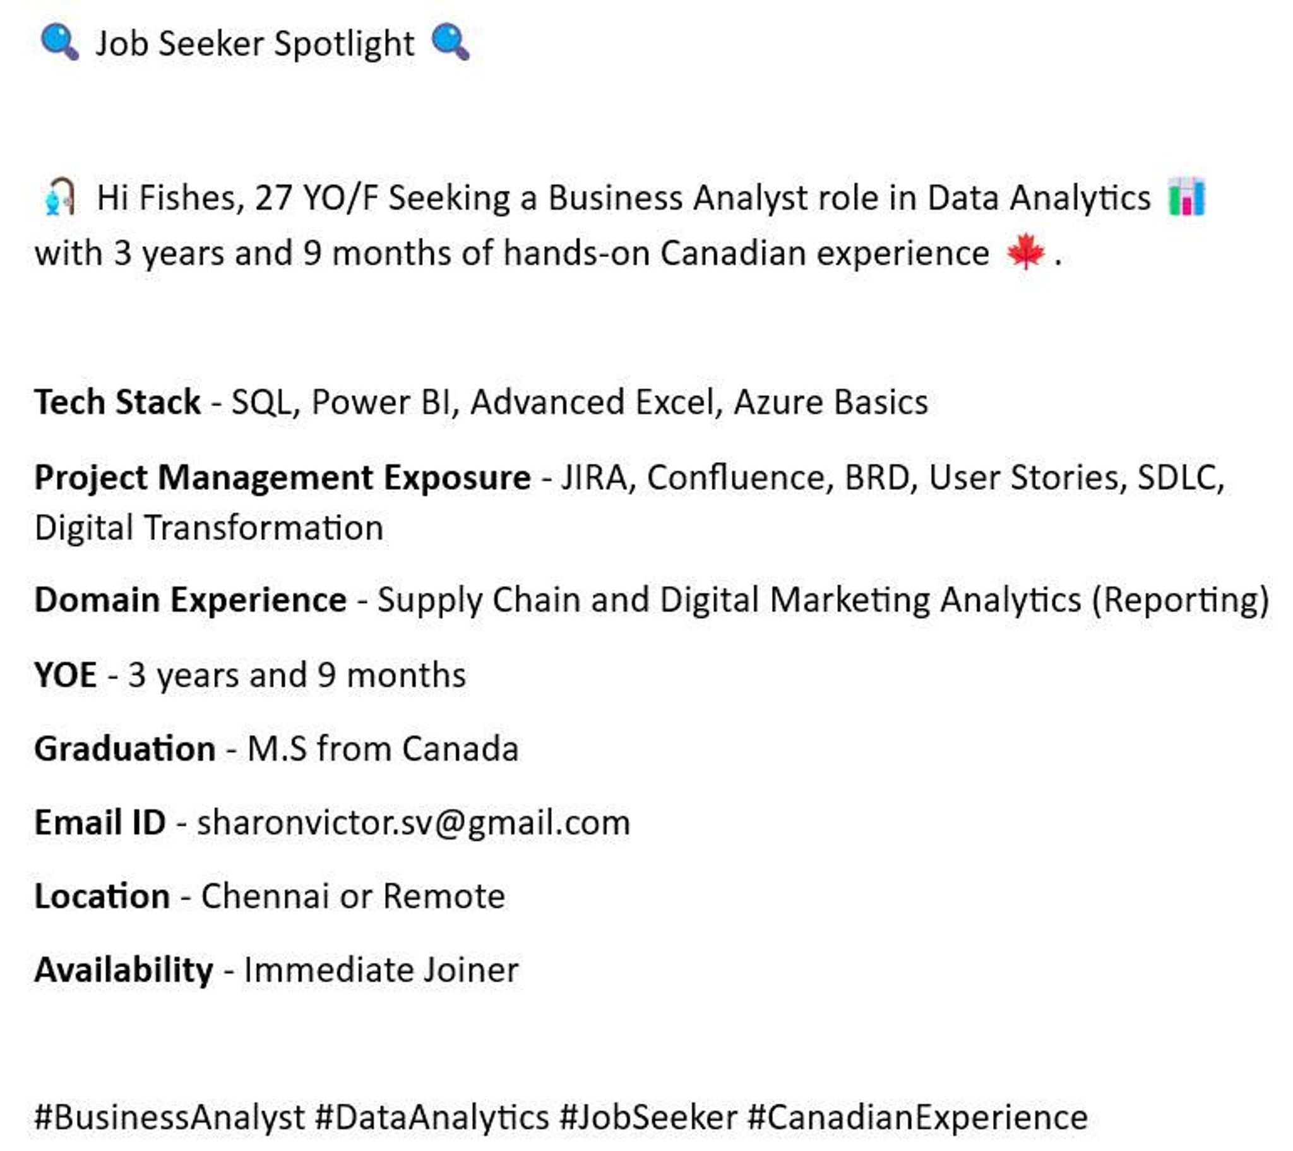Open the #JobSeeker hashtag

(x=648, y=1118)
